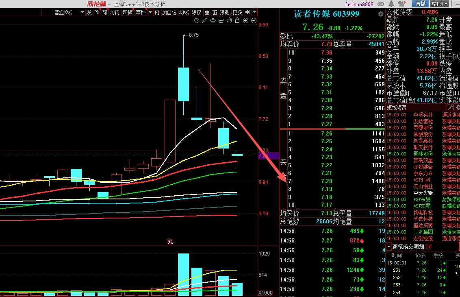Screen dimensions: 460x297
Task: Open chart settings gear icon above K-line
Action: click(197, 21)
